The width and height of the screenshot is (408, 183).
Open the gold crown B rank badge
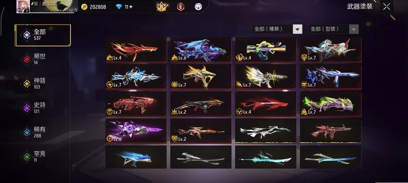162,7
